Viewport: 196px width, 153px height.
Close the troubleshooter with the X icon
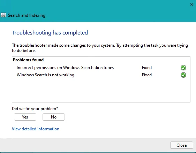pos(191,5)
